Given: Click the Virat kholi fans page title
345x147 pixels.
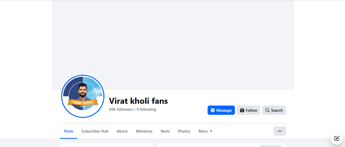Looking at the screenshot, I should coord(138,101).
